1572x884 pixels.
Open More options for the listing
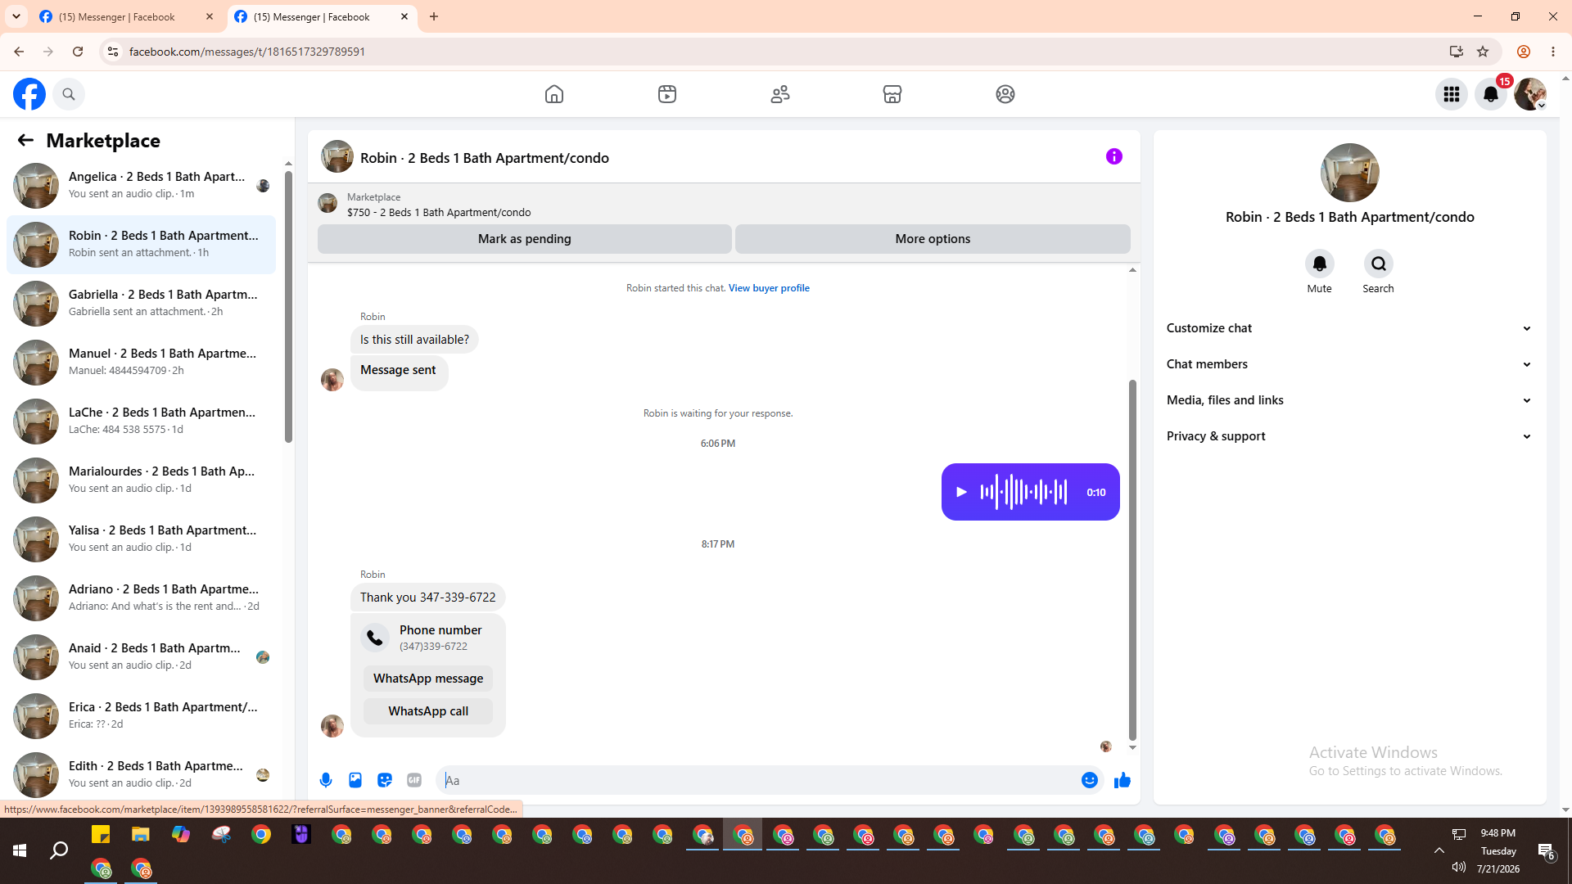click(933, 239)
